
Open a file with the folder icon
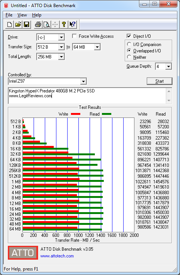point(18,24)
